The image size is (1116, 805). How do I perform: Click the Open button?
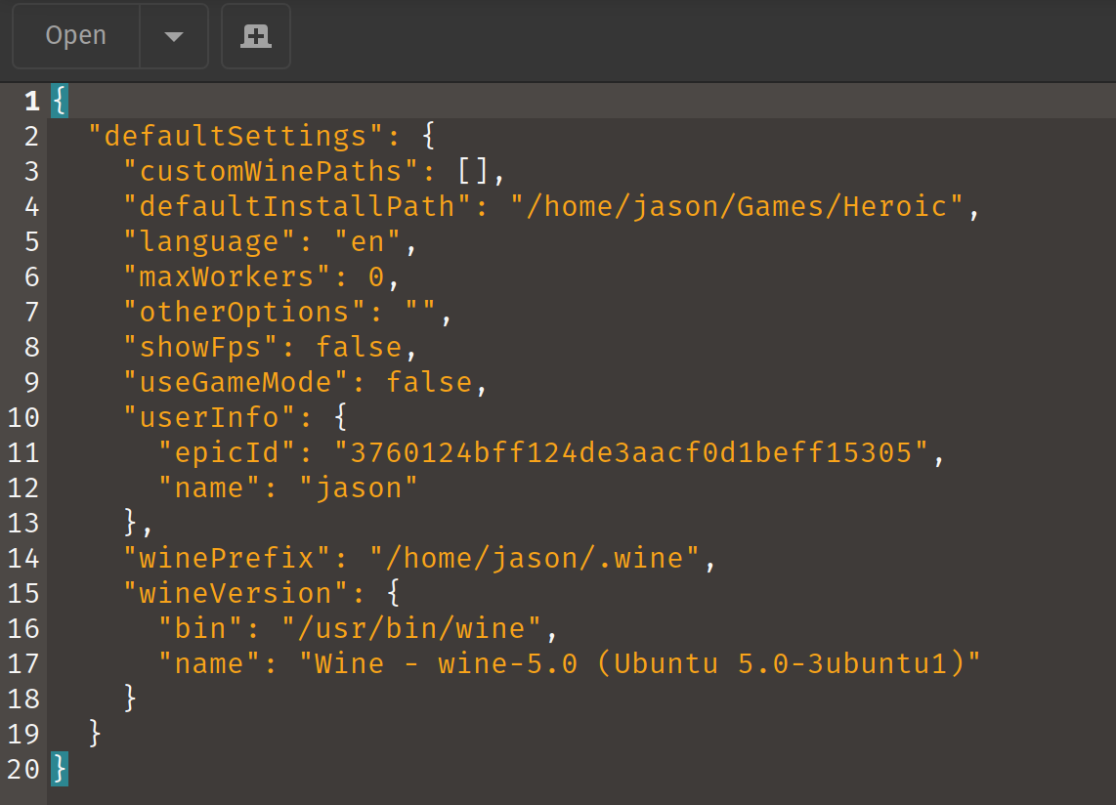[x=76, y=35]
